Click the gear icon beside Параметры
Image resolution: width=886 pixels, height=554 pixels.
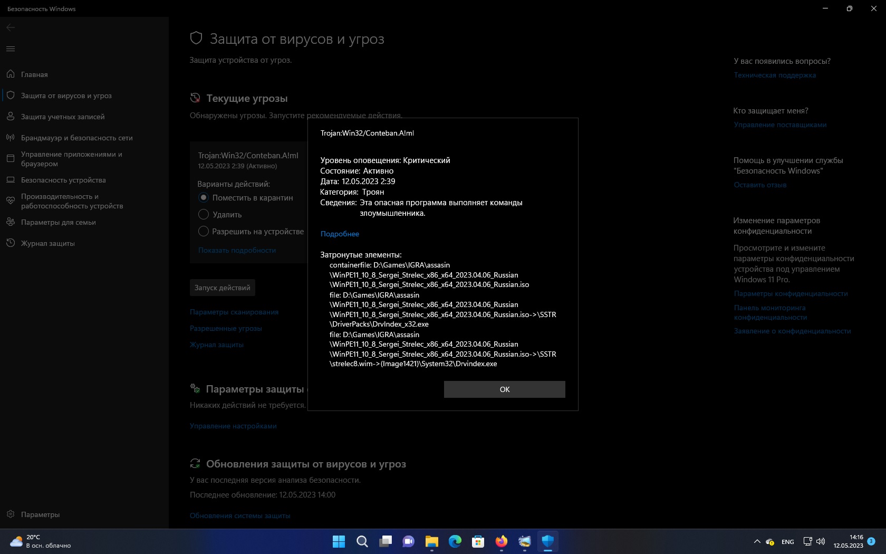pos(11,514)
